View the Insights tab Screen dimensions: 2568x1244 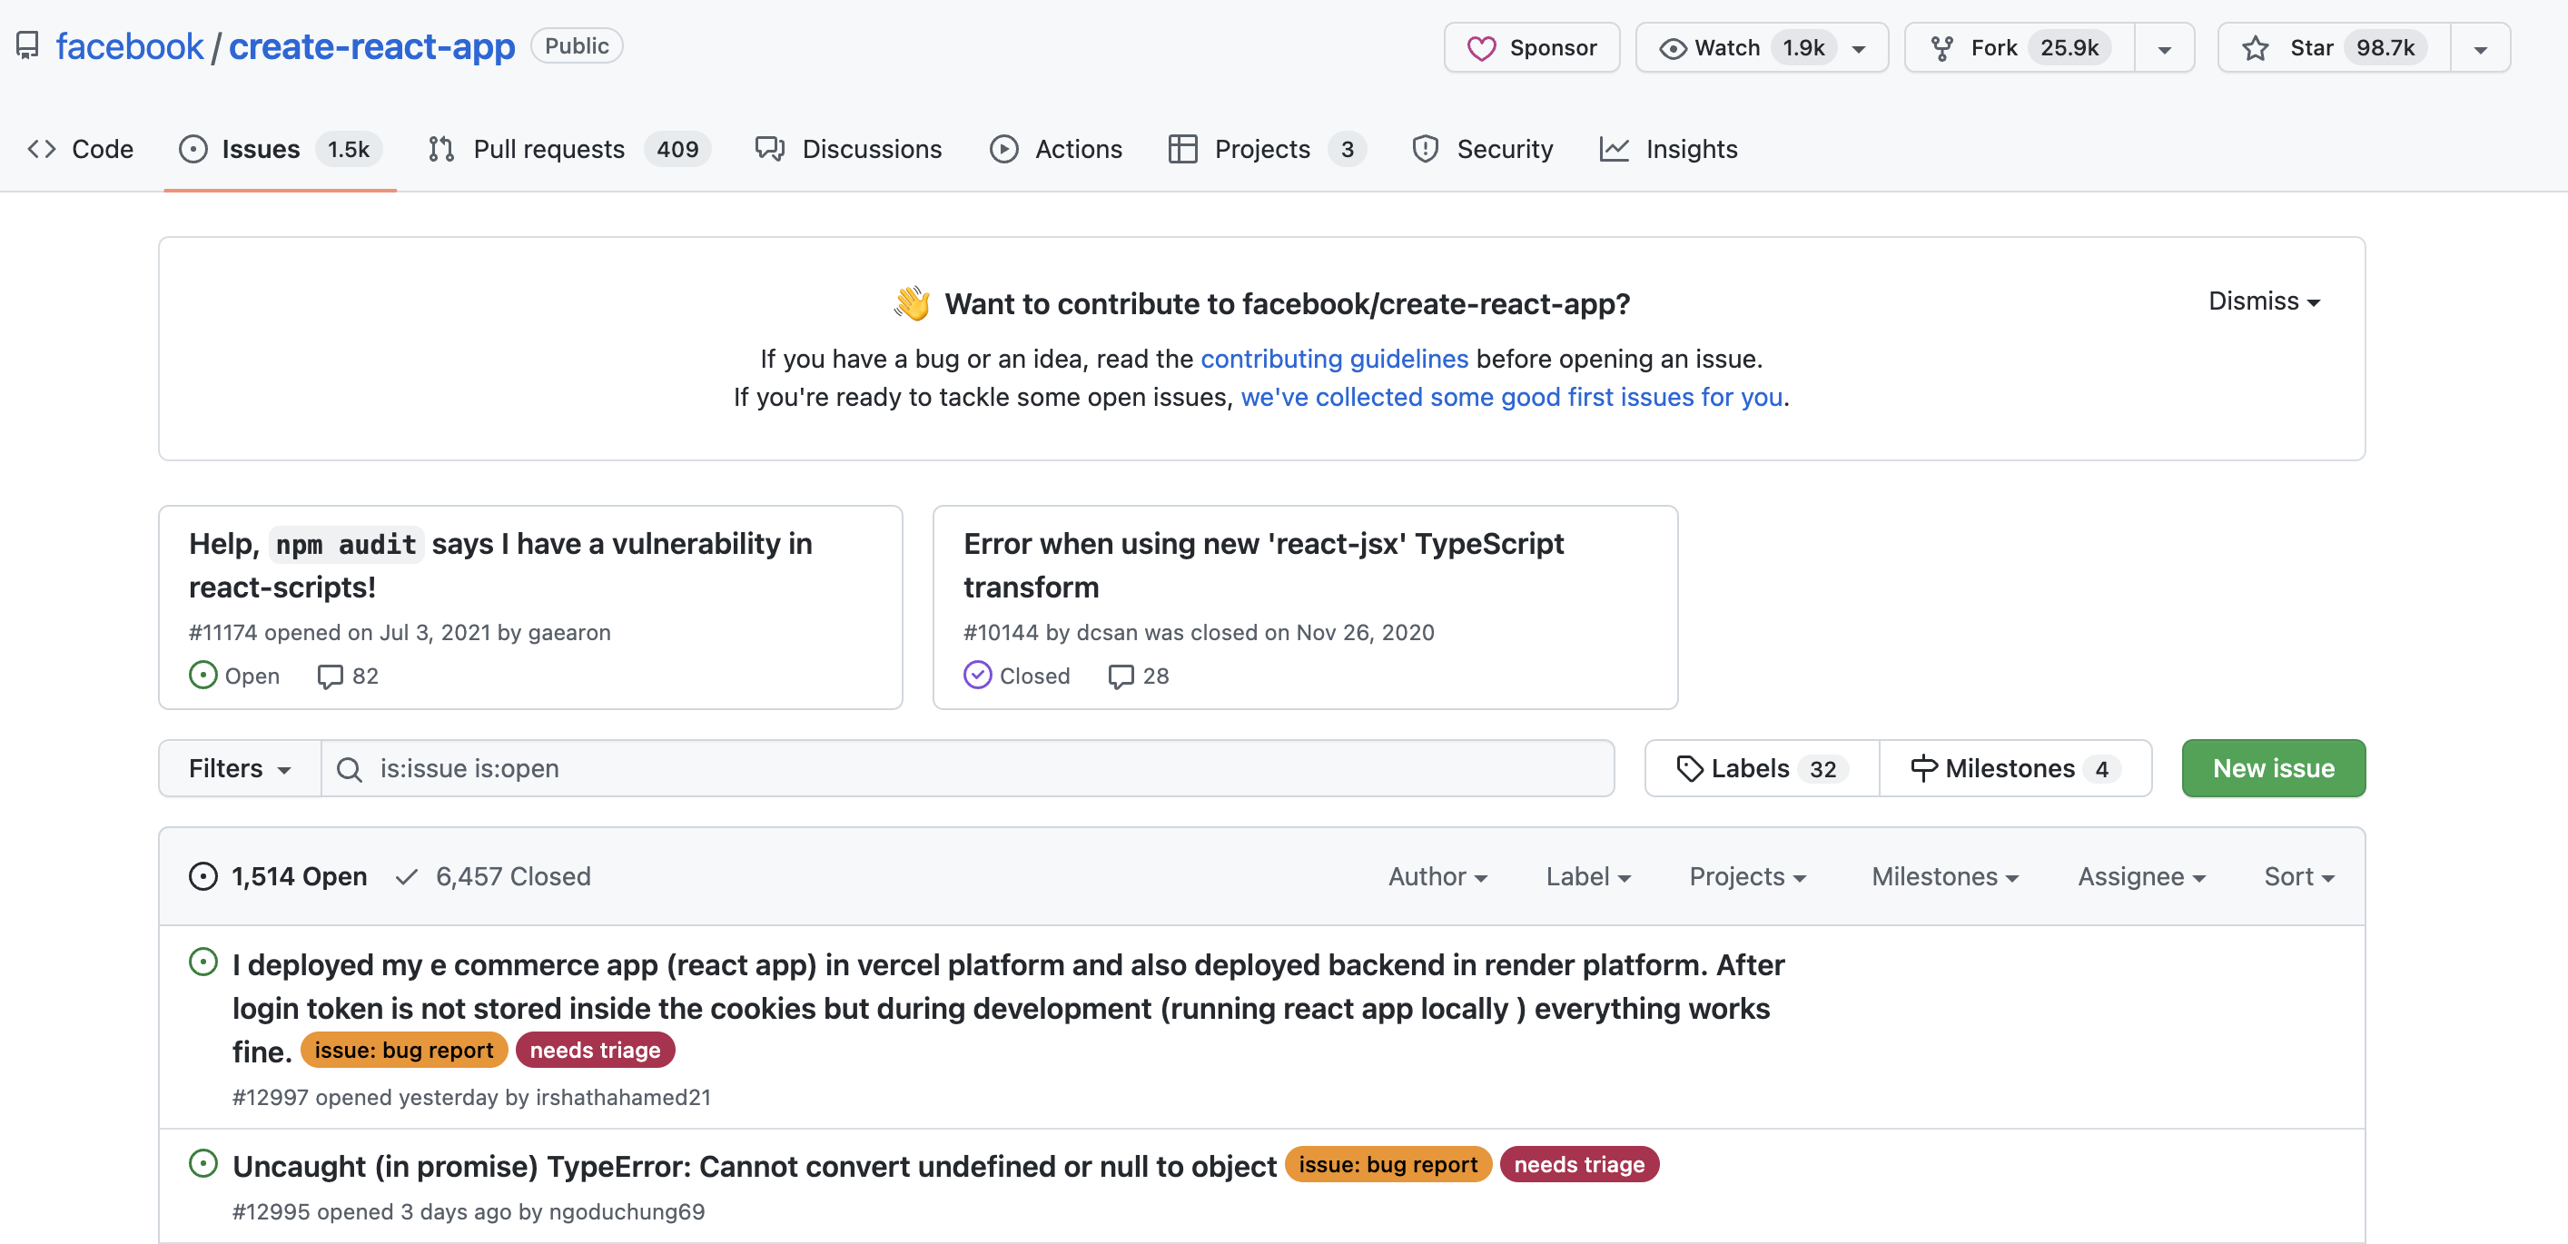1669,149
